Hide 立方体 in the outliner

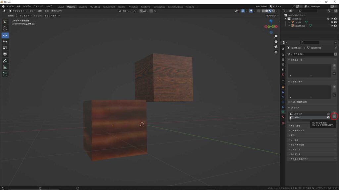(x=332, y=22)
